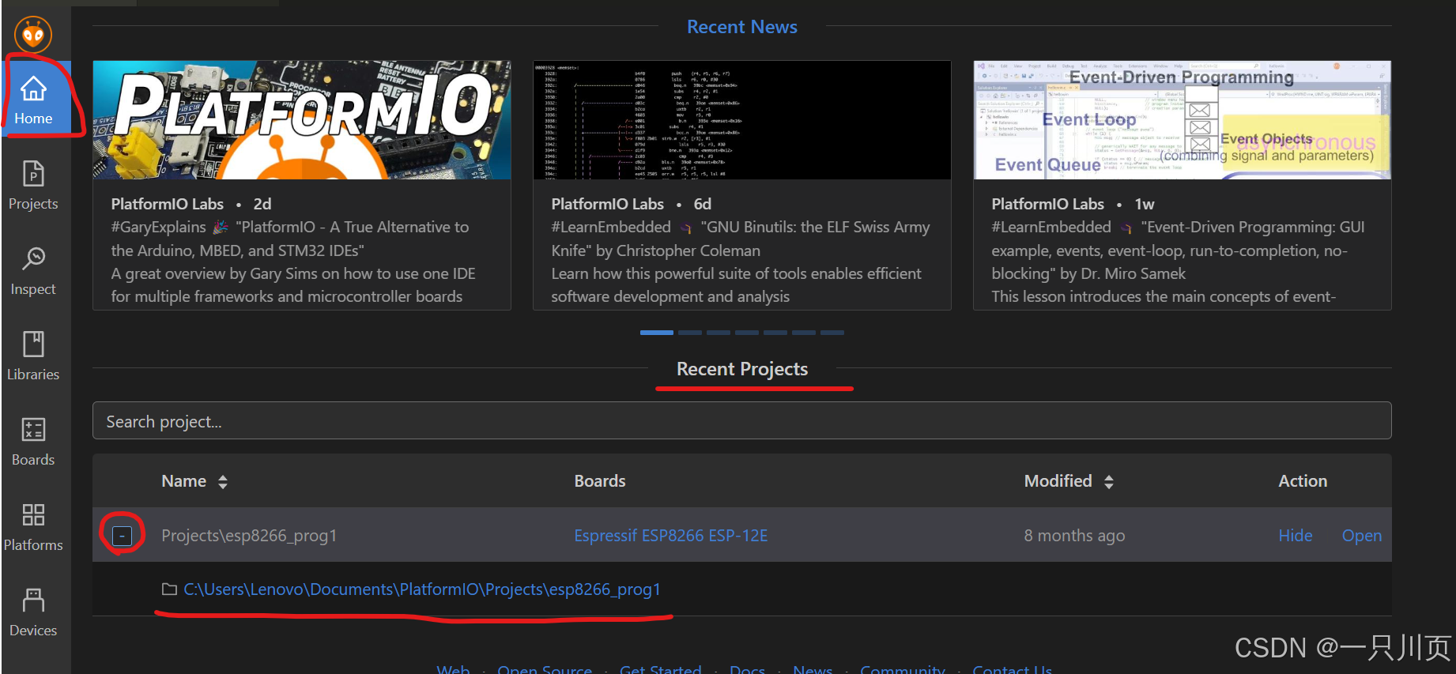Click the Action column header
This screenshot has height=674, width=1456.
coord(1303,481)
